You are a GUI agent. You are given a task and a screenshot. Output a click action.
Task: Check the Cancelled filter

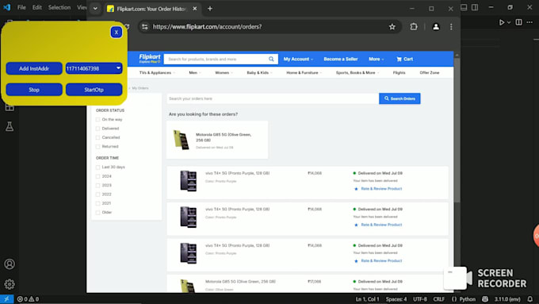click(x=97, y=137)
